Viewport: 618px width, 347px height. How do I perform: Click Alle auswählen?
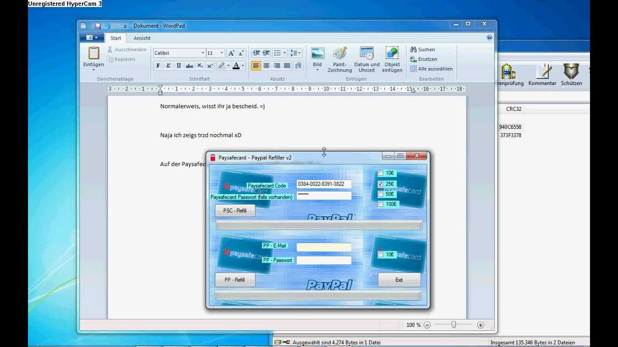(x=431, y=69)
